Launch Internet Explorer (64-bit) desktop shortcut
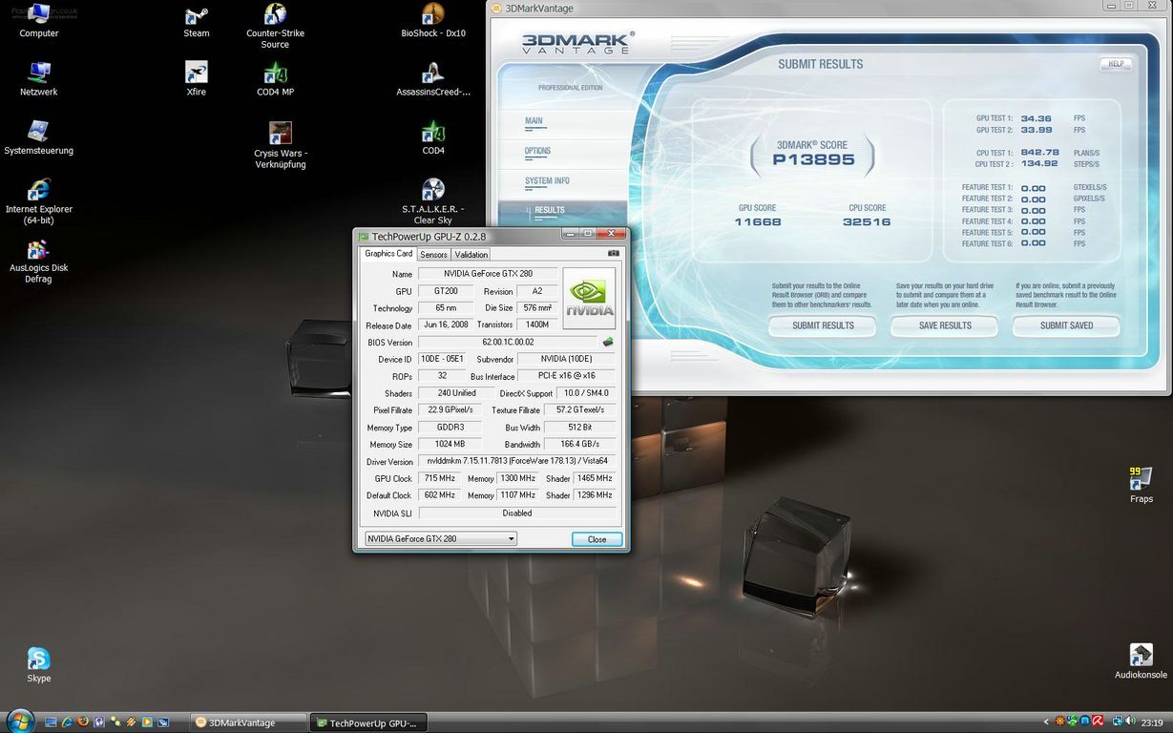 pyautogui.click(x=39, y=202)
